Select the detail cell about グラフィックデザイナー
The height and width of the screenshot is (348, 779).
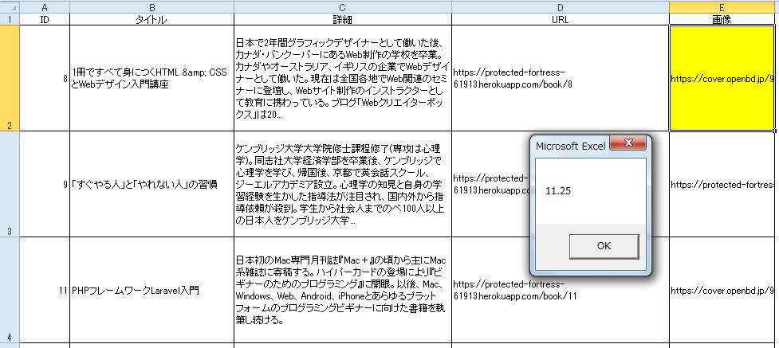[342, 78]
